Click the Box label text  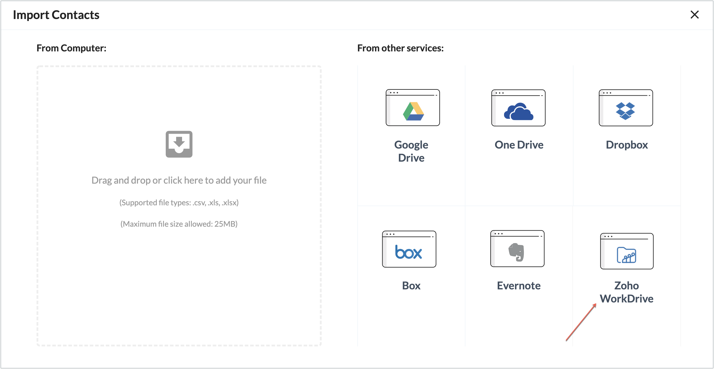[x=411, y=286]
